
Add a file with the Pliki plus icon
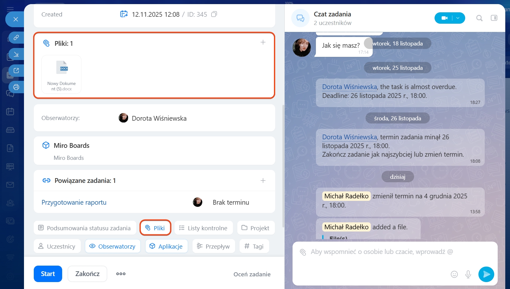[x=263, y=42]
